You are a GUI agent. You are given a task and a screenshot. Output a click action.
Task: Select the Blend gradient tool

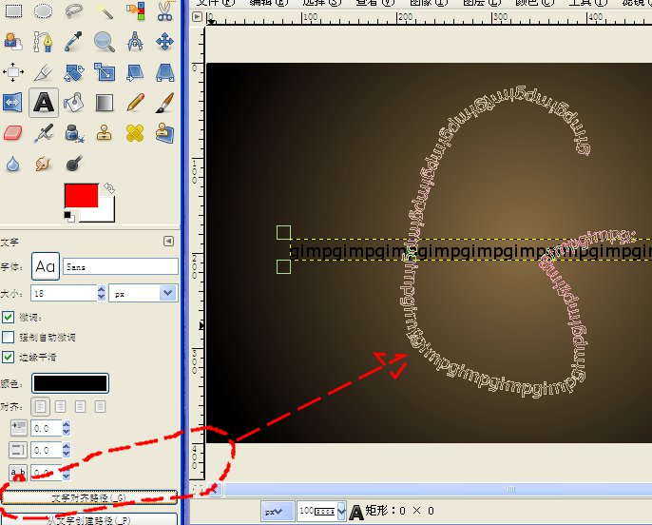pyautogui.click(x=105, y=103)
